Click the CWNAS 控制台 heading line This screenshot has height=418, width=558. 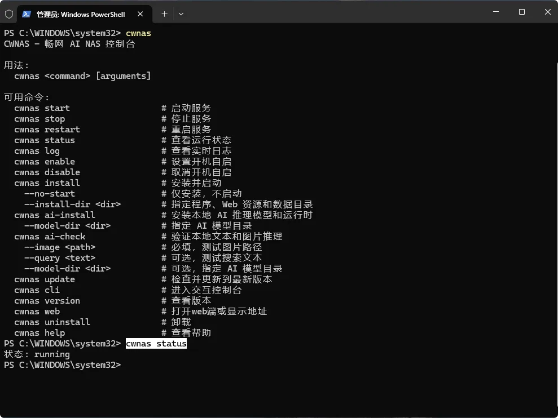click(69, 44)
